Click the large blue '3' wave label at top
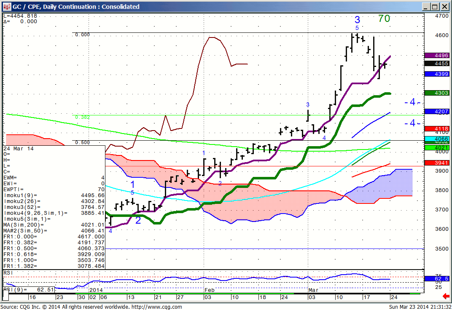Screen dimensions: 452x310 click(x=357, y=20)
